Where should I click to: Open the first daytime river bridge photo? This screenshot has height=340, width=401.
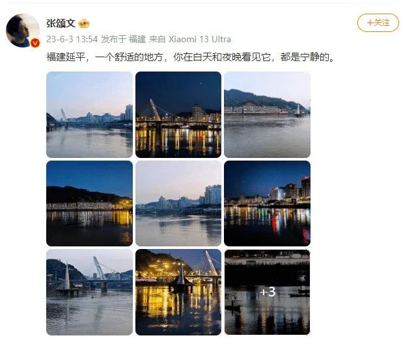[x=90, y=114]
